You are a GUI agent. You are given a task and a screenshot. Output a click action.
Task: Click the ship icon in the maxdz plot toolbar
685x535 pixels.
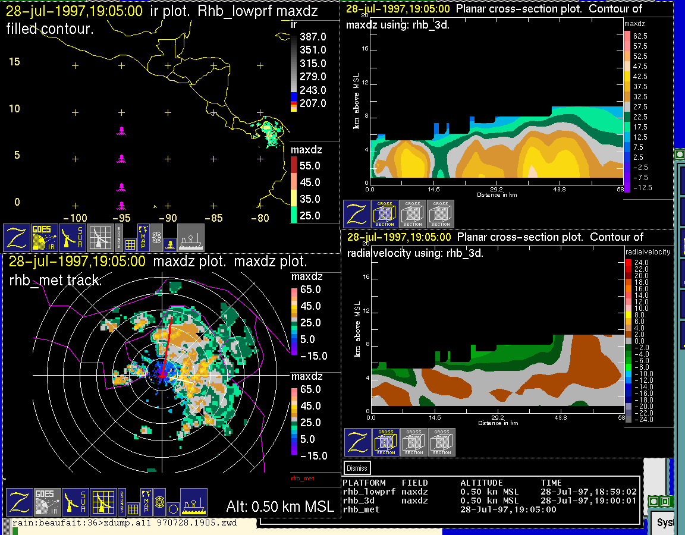(193, 503)
